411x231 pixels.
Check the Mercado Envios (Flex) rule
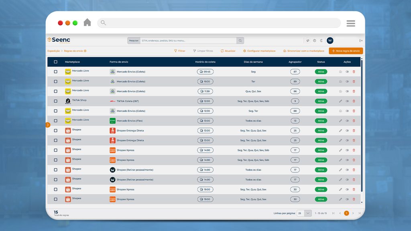click(55, 121)
